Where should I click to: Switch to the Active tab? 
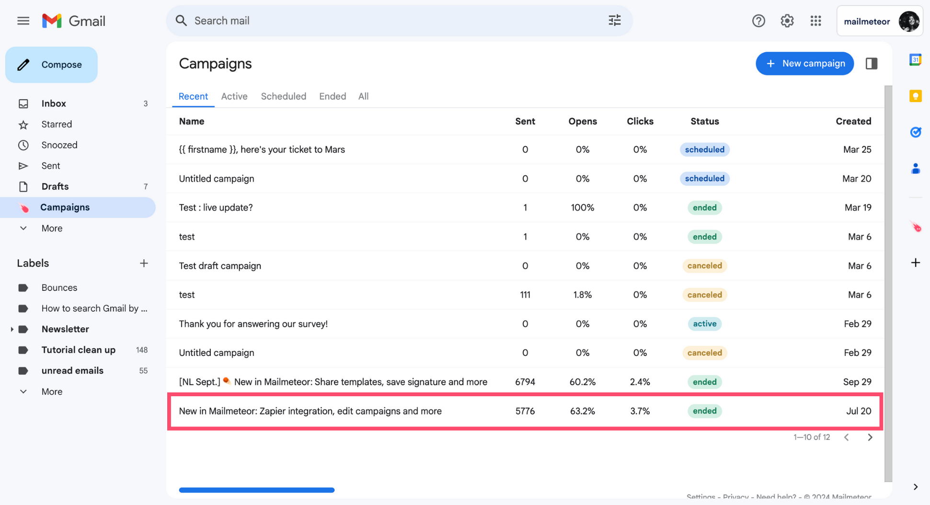[234, 96]
